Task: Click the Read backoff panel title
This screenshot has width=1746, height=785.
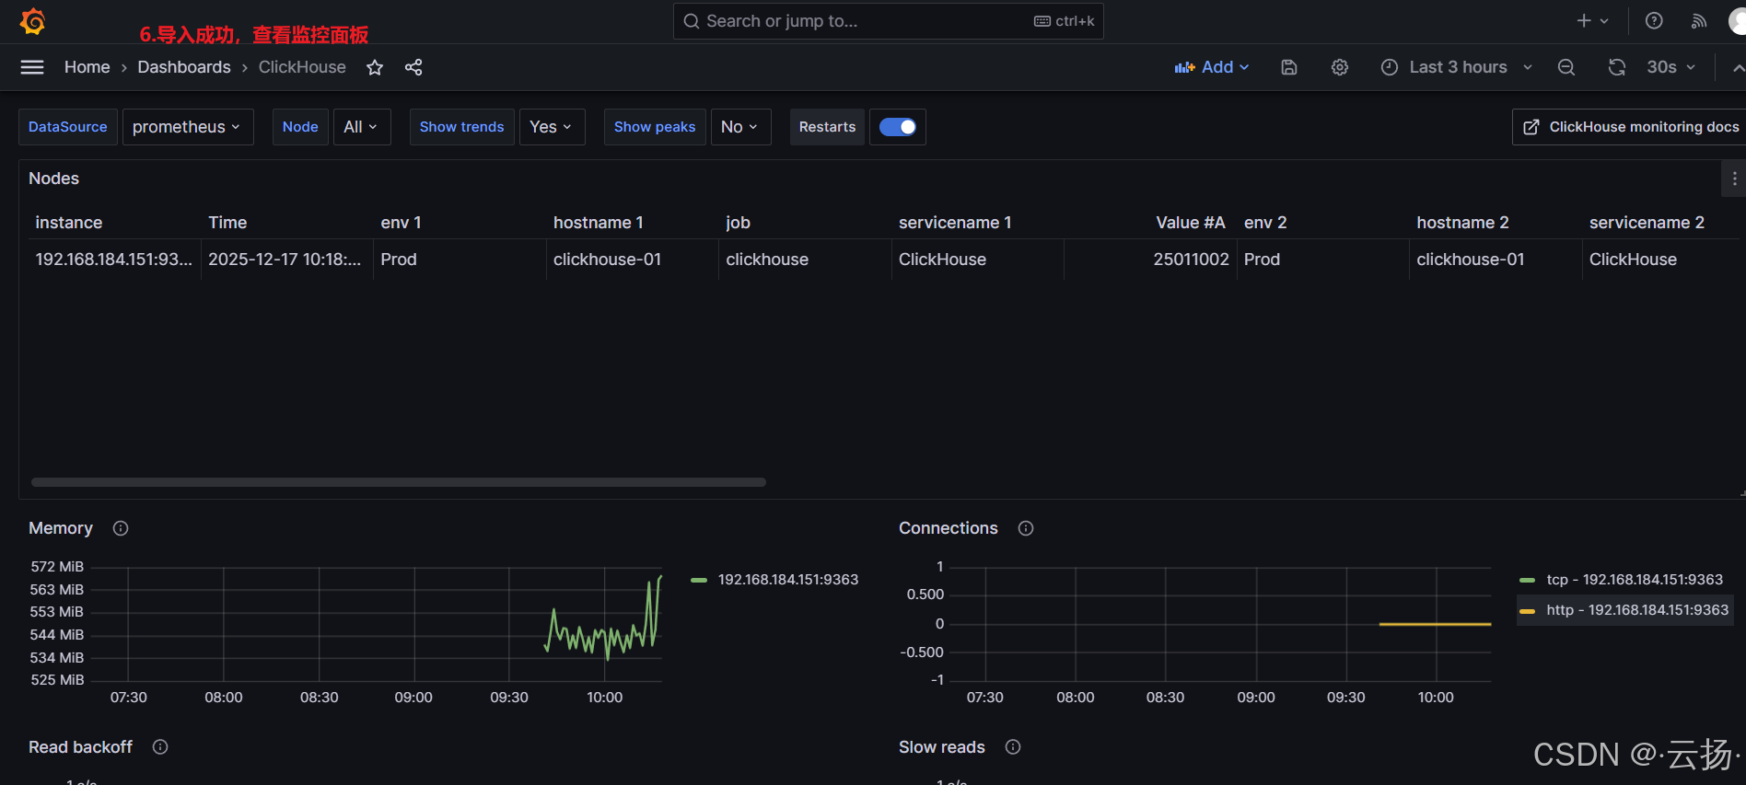Action: coord(80,747)
